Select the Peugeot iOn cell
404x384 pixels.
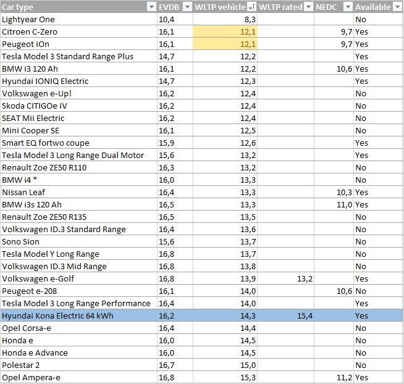pyautogui.click(x=79, y=44)
